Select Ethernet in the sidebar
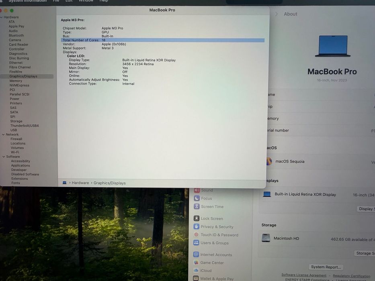This screenshot has width=375, height=281. click(16, 63)
